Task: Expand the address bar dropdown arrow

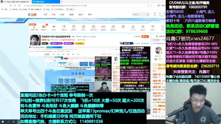Action: (154, 6)
